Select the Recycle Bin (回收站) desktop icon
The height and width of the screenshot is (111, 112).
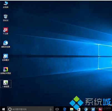(6, 18)
